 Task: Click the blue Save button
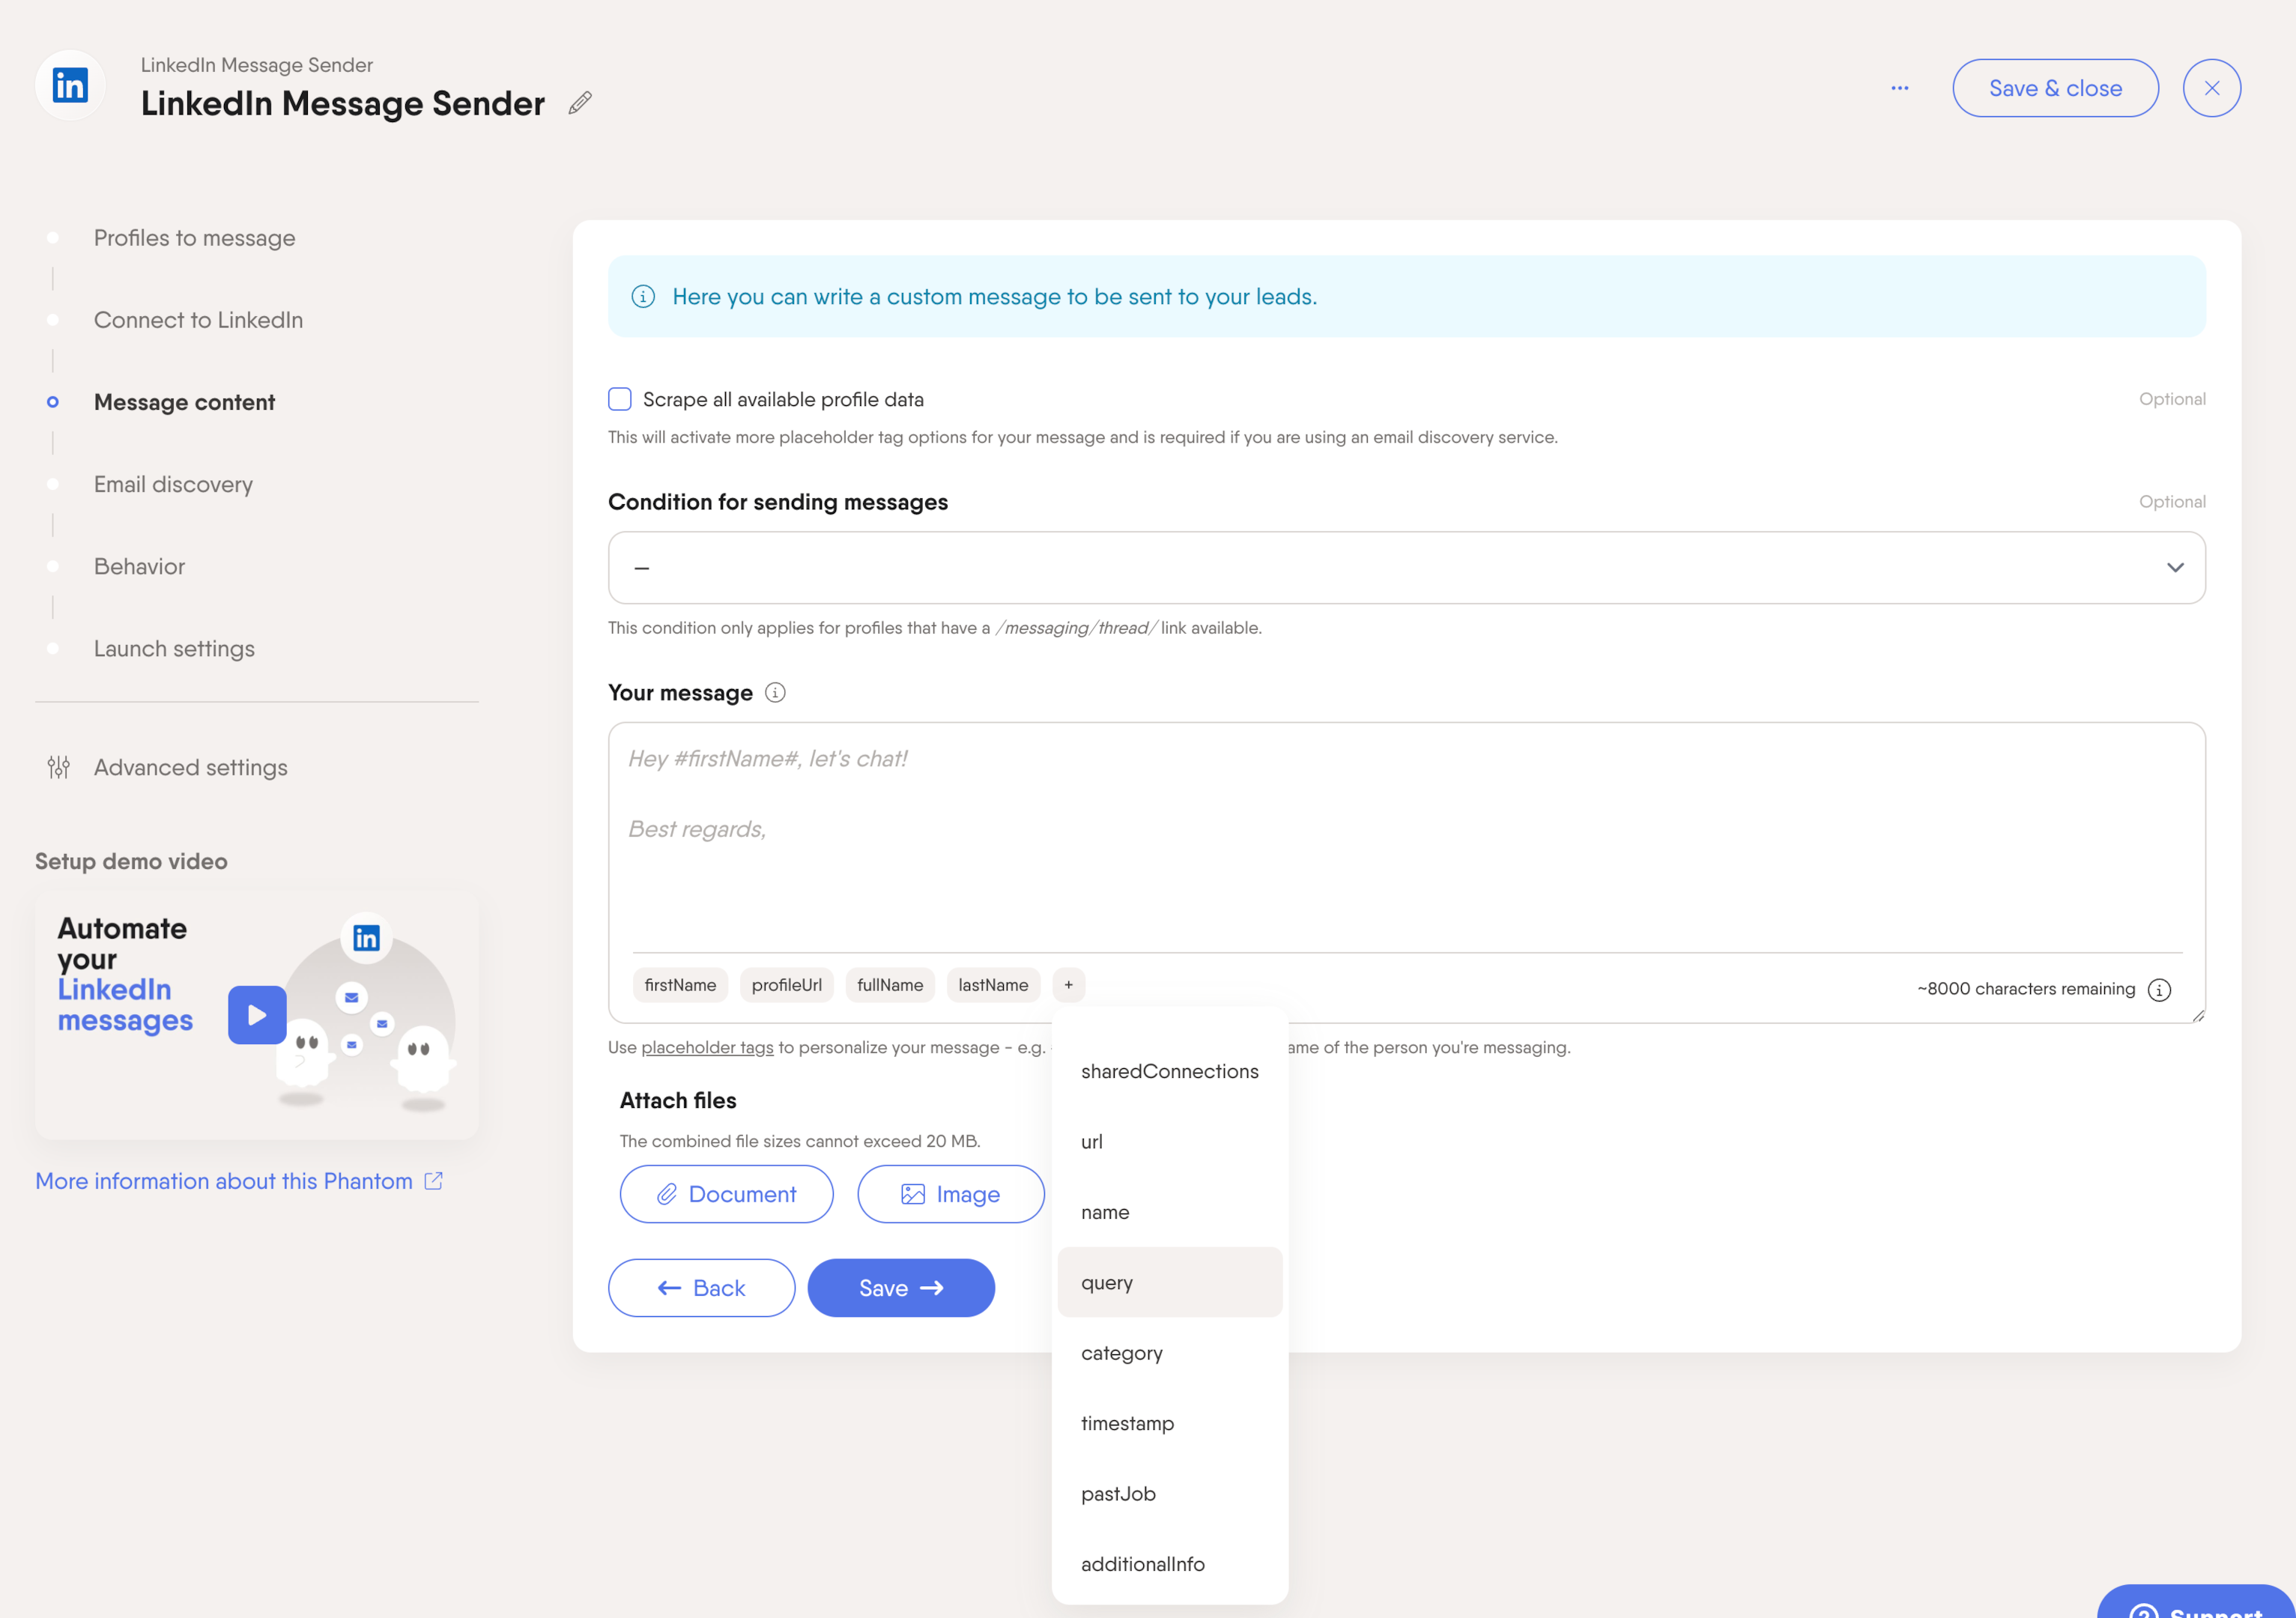(x=900, y=1288)
